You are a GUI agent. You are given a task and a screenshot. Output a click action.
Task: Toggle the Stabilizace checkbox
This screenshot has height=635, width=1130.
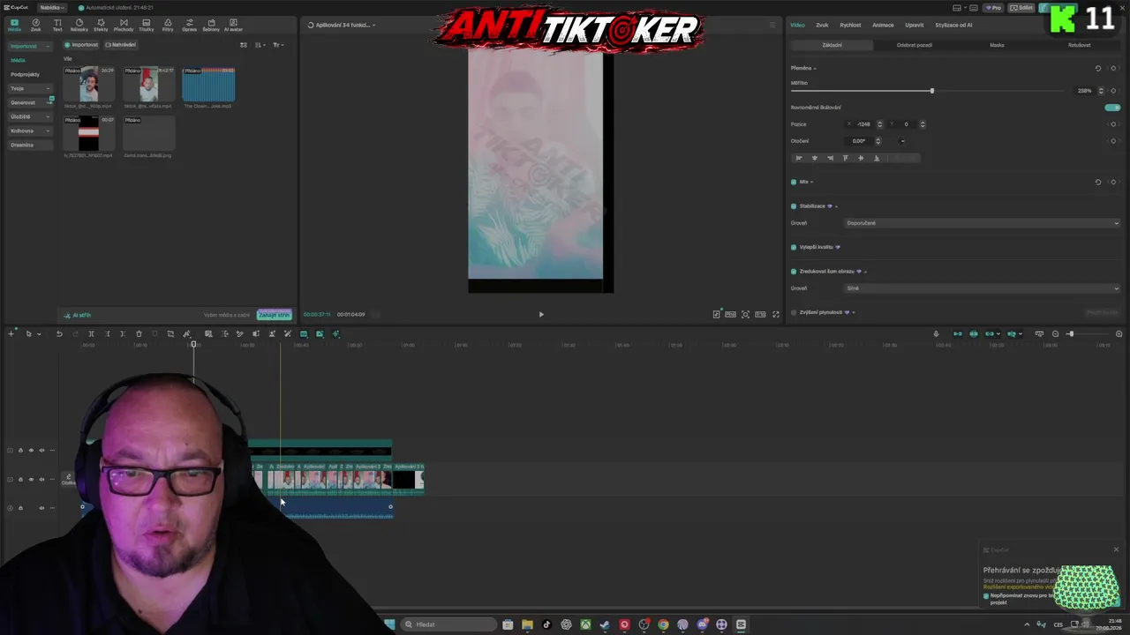(794, 206)
